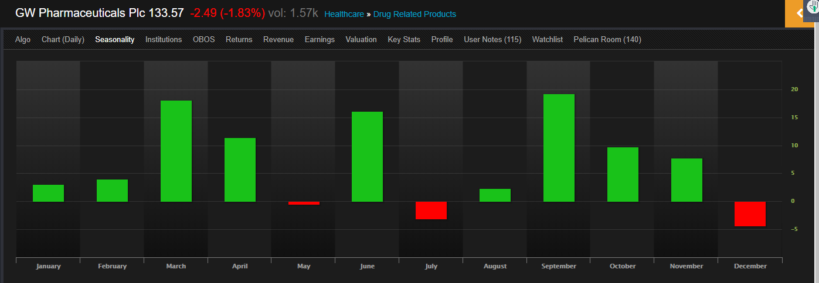Screen dimensions: 819x283
Task: Click the June axis label
Action: [x=367, y=266]
